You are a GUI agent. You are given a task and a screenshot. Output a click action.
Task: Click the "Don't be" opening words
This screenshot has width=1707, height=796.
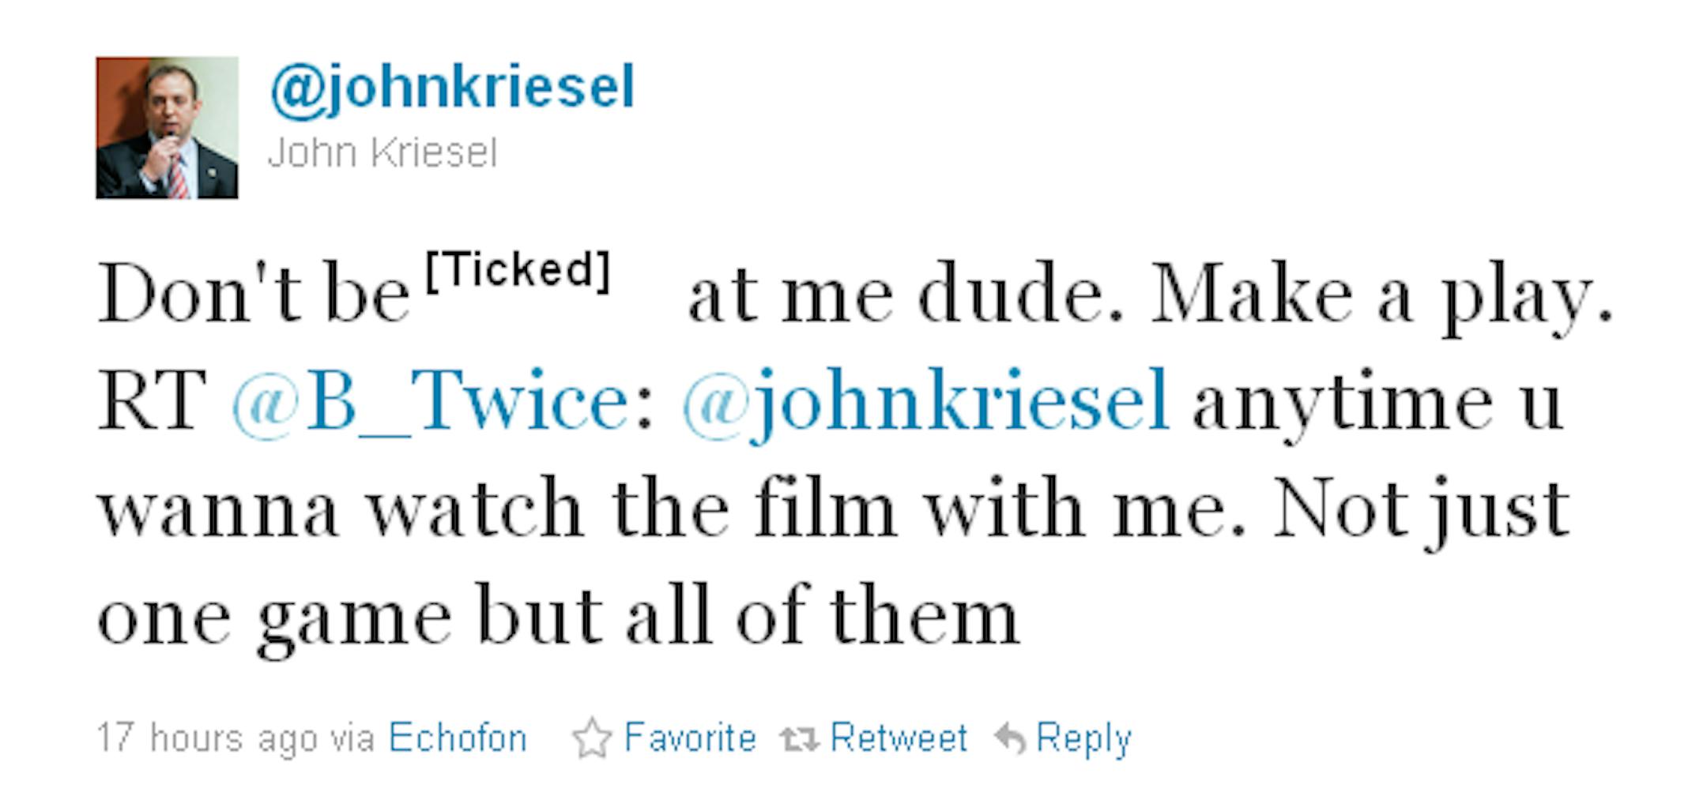pyautogui.click(x=253, y=296)
